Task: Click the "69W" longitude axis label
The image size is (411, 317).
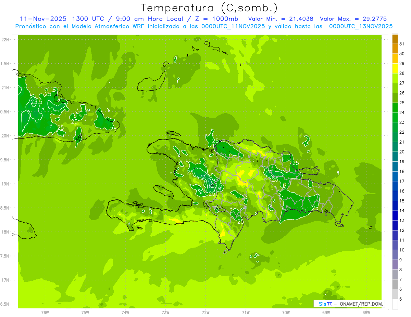Action: (x=326, y=312)
